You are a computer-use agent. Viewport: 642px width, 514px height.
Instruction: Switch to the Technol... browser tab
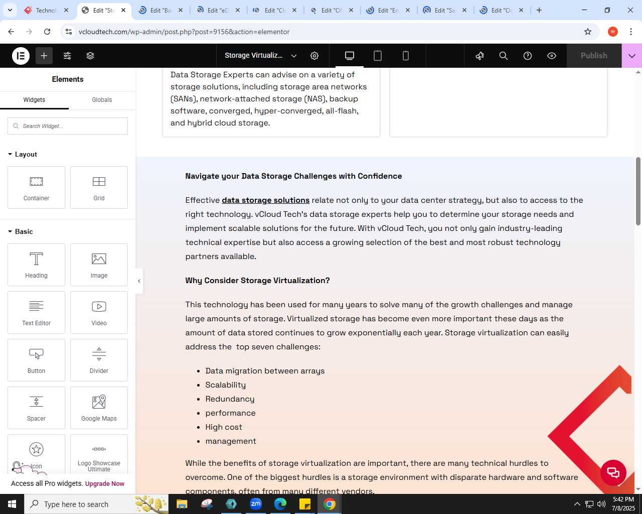click(46, 10)
